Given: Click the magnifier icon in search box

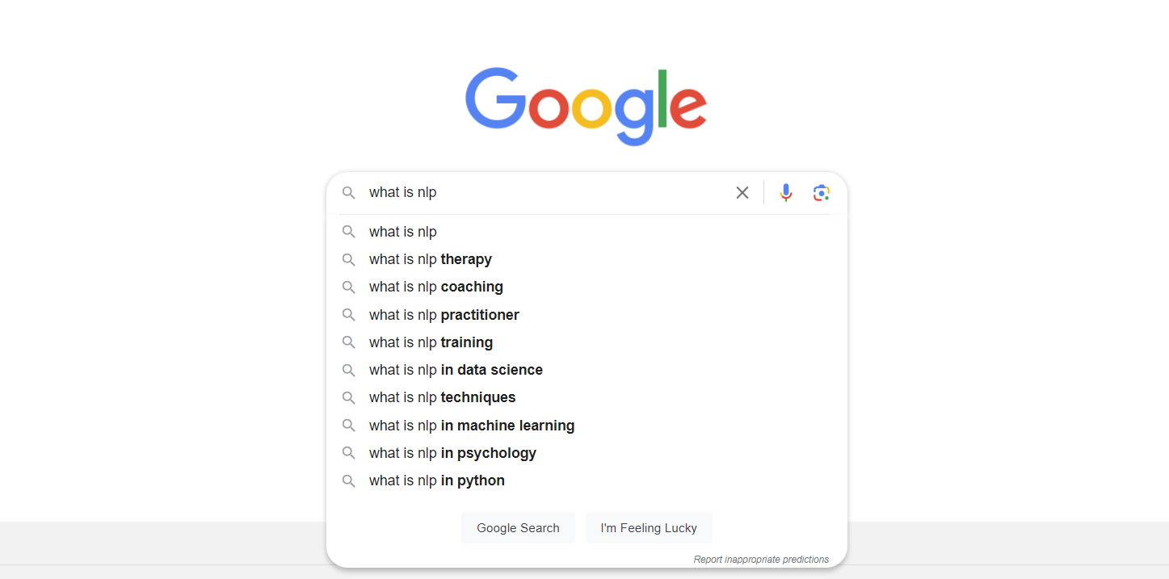Looking at the screenshot, I should point(348,192).
